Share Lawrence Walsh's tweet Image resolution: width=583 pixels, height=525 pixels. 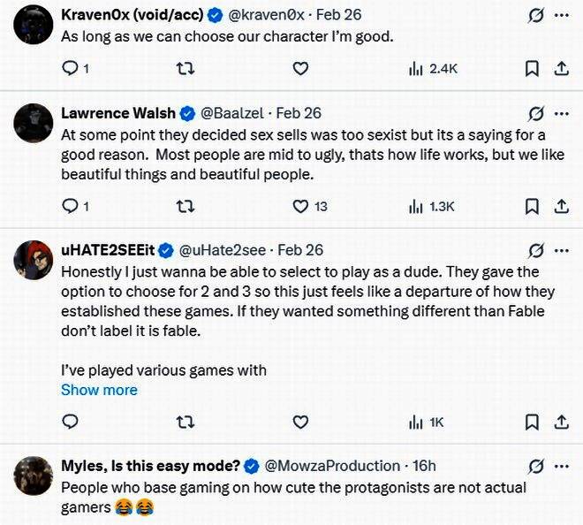pyautogui.click(x=561, y=207)
